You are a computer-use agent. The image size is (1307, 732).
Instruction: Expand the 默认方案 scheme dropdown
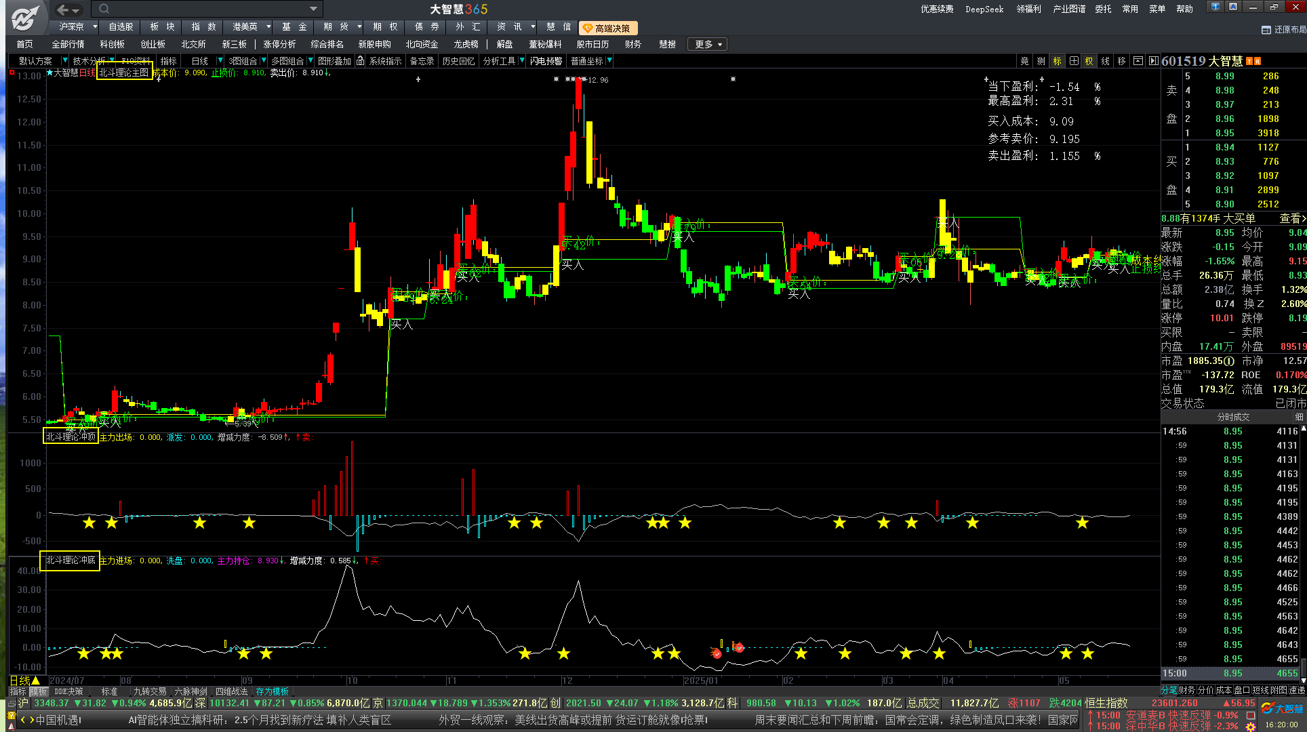coord(65,61)
